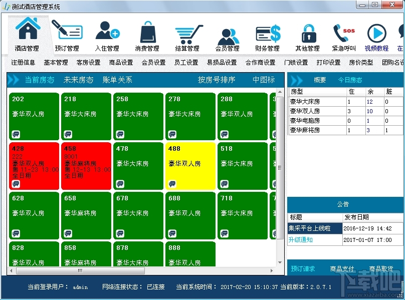Select the 集采平台上线啦 announcement row

tap(346, 228)
